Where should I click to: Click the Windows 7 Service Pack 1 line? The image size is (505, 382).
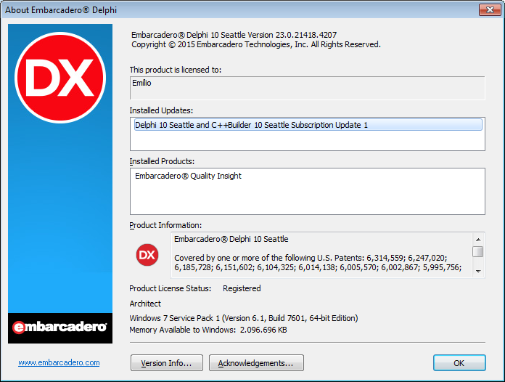244,318
